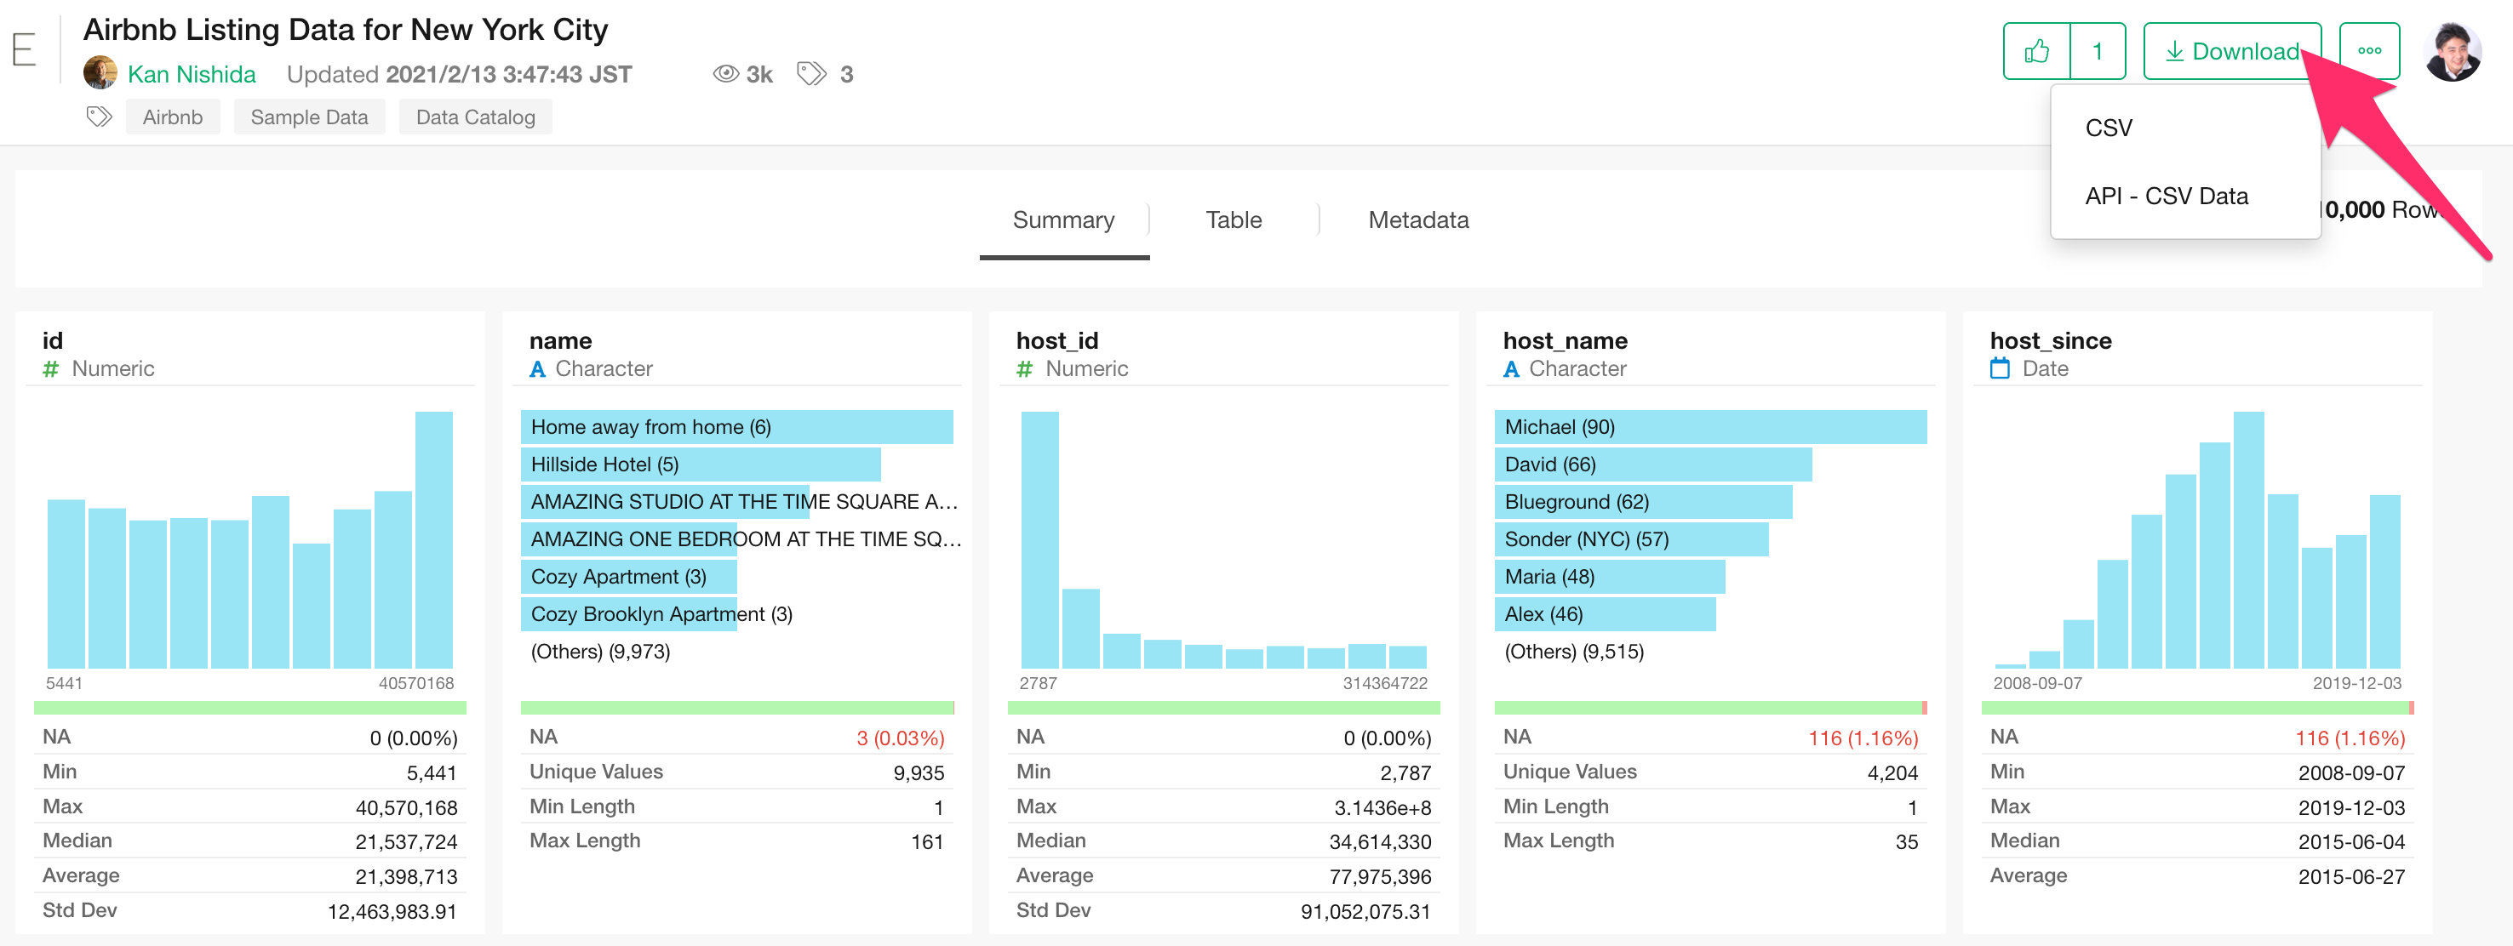
Task: Switch to the Summary tab
Action: (x=1063, y=220)
